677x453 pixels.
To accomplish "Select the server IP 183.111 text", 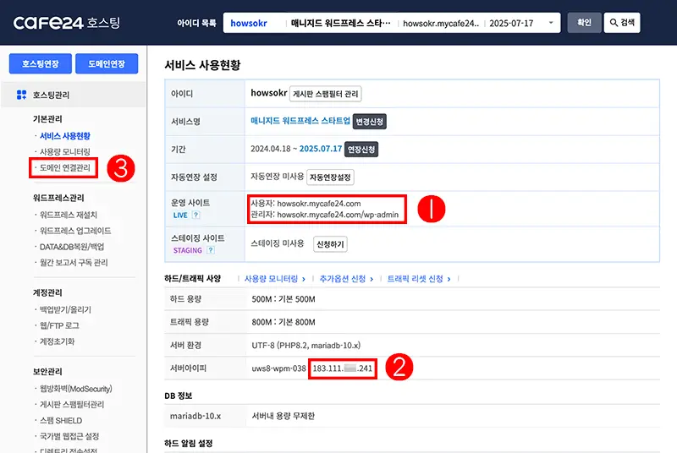I will (343, 368).
